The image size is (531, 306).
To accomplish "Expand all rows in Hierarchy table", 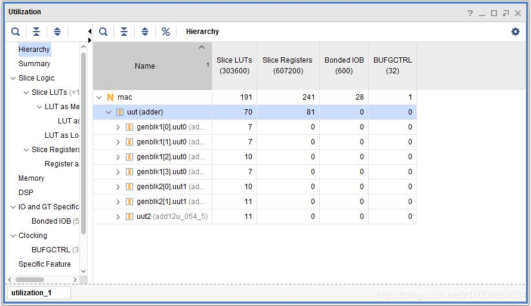I will (145, 32).
